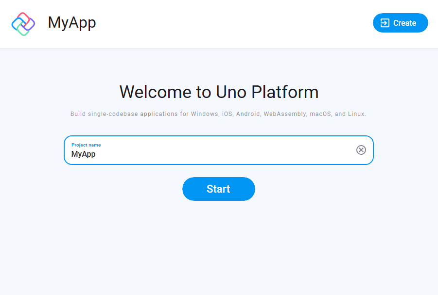Screen dimensions: 438x295
Task: Click the single-codebase description text
Action: pos(218,114)
